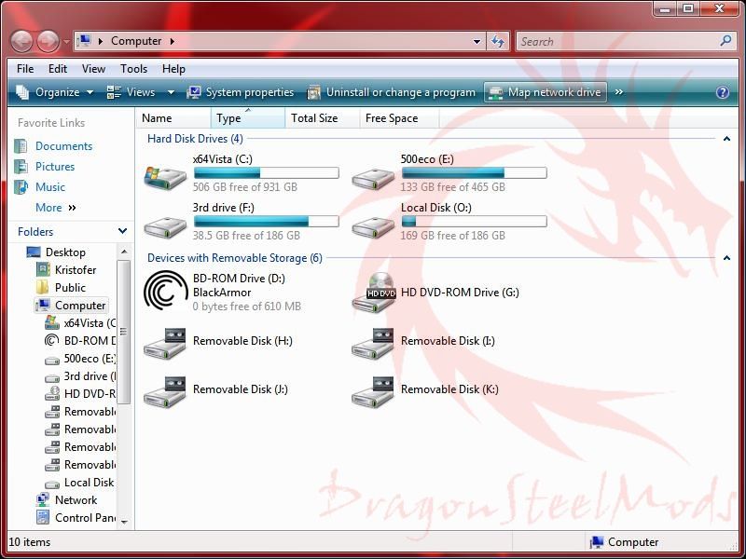Open the 500eco (E:) hard disk icon
Screen dimensions: 746x559
click(373, 179)
